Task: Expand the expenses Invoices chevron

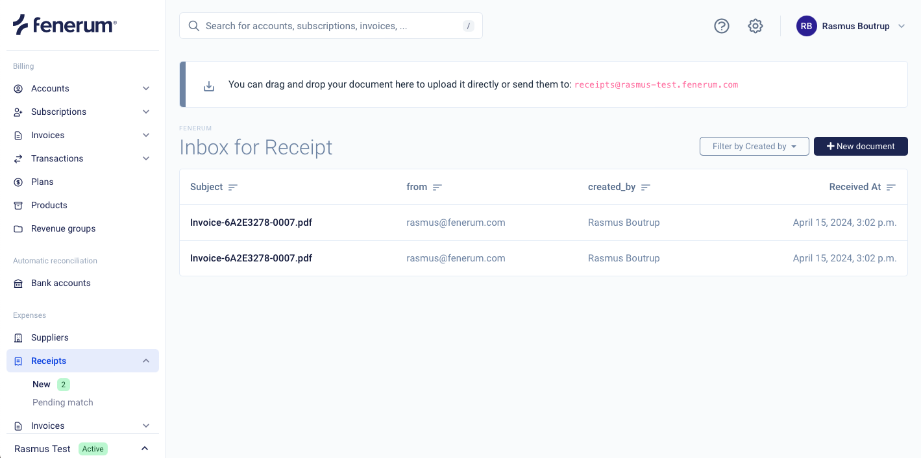Action: point(146,426)
